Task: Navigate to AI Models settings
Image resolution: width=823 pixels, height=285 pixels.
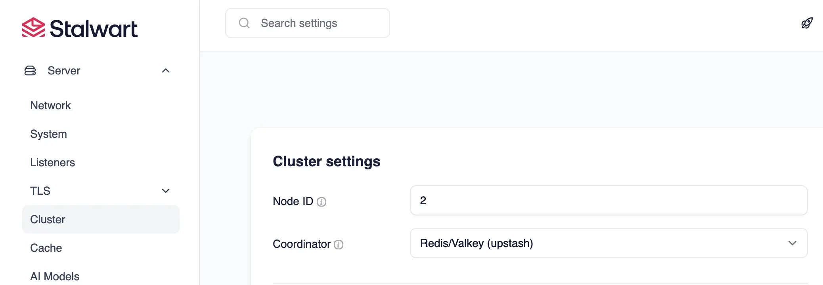Action: 55,276
